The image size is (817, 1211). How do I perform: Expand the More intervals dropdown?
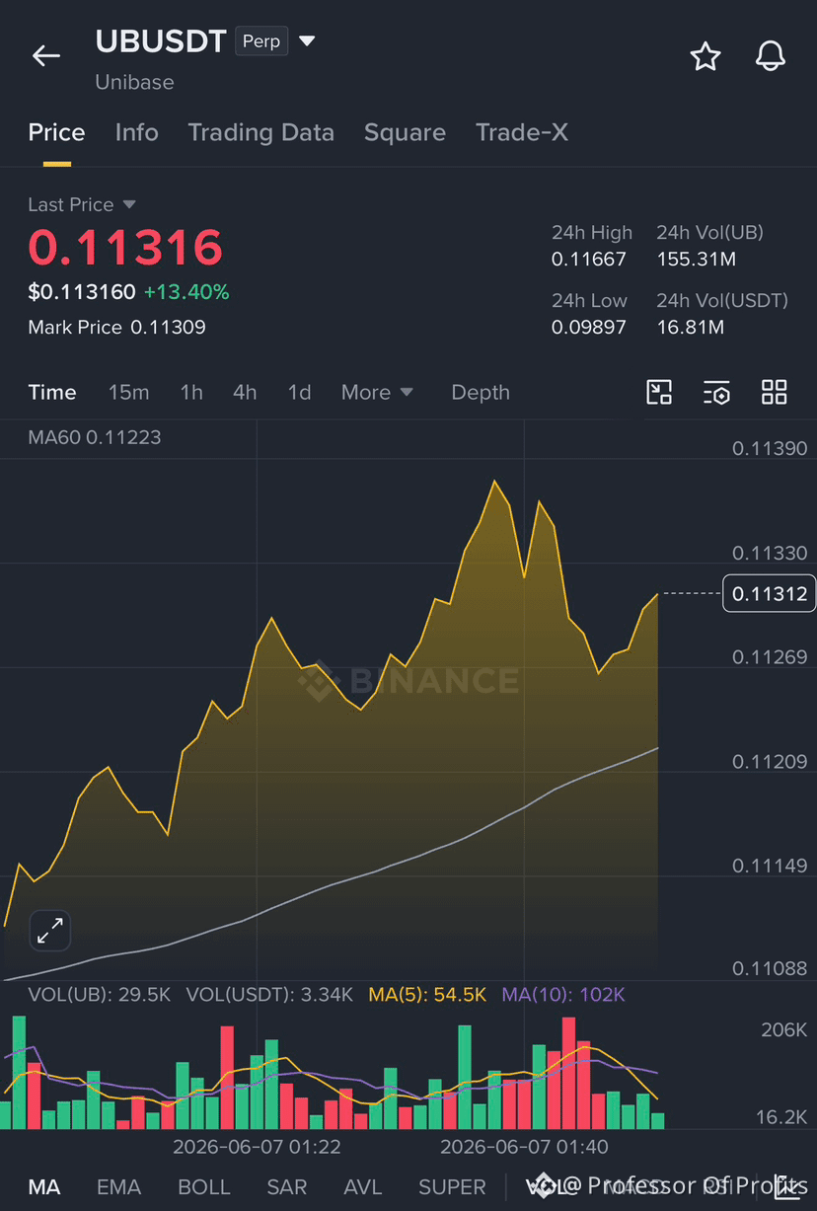(377, 392)
